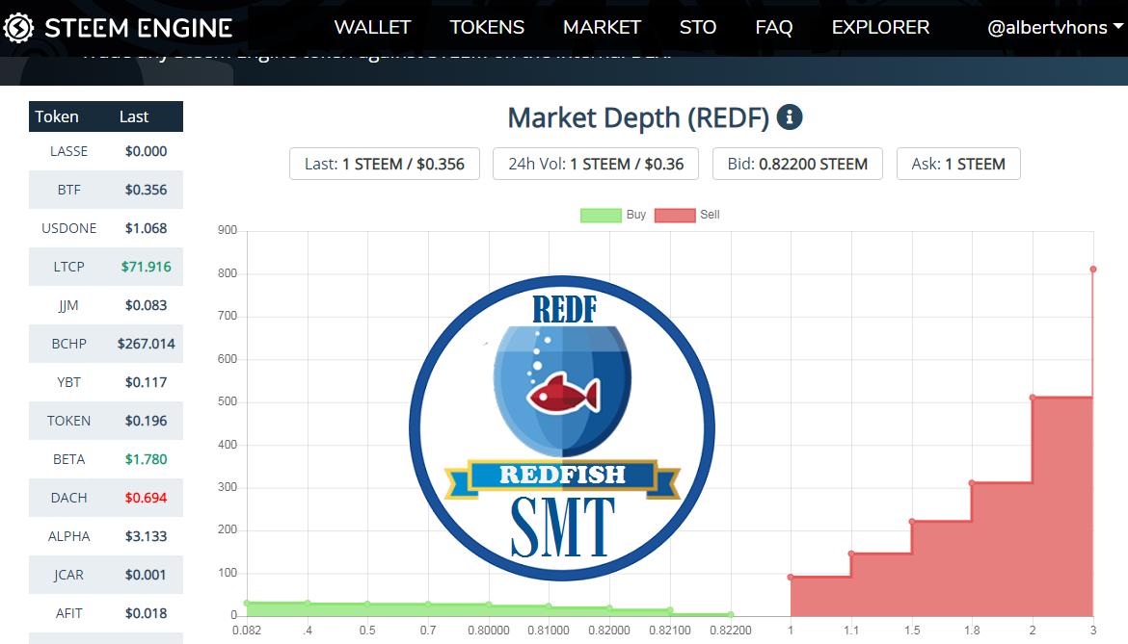Select the JJM token row
This screenshot has height=644, width=1128.
pos(106,305)
